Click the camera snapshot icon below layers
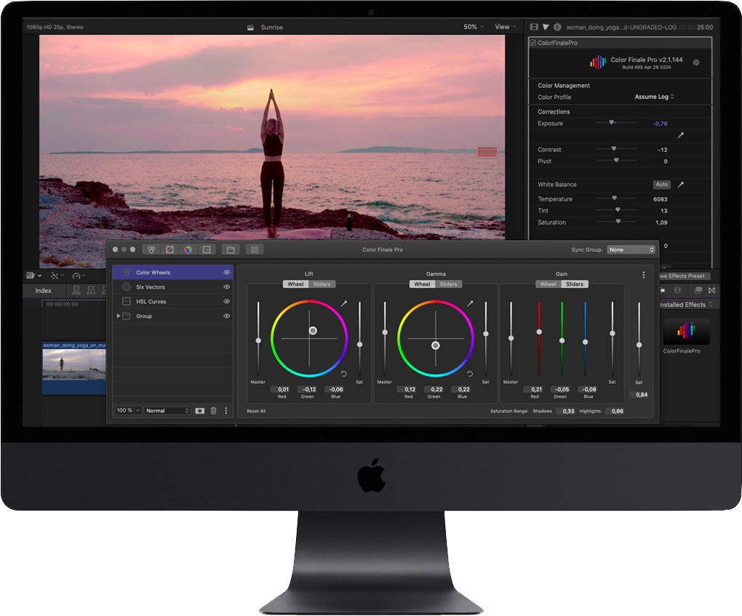Viewport: 742px width, 616px height. coord(200,411)
